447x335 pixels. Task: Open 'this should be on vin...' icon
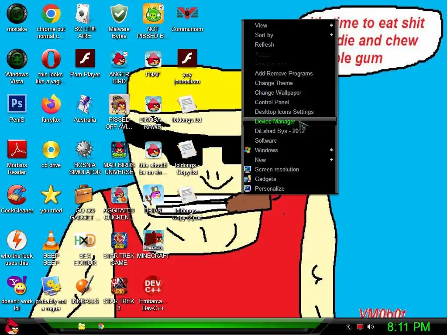[x=153, y=150]
